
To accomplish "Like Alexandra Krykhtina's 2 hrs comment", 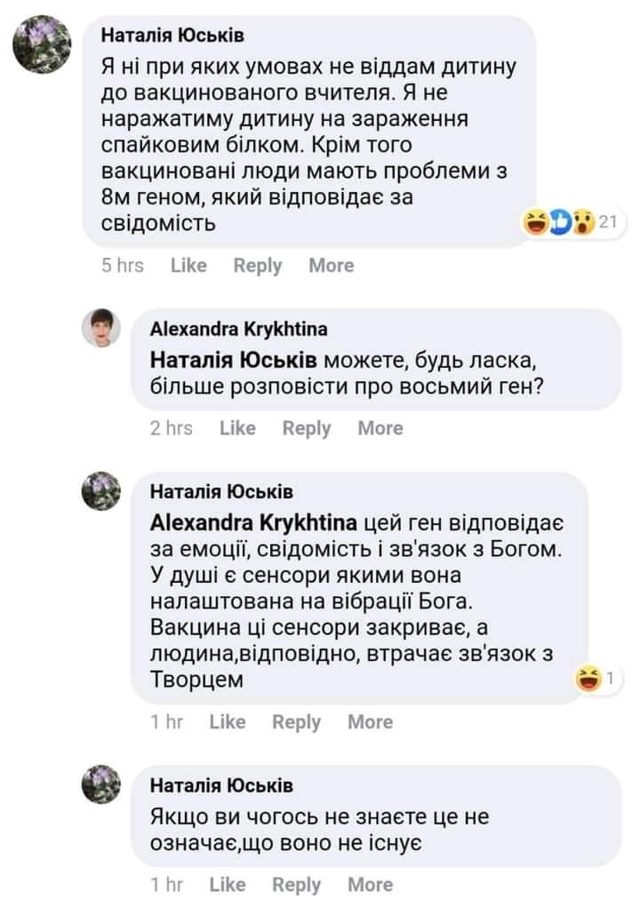I will (x=236, y=428).
